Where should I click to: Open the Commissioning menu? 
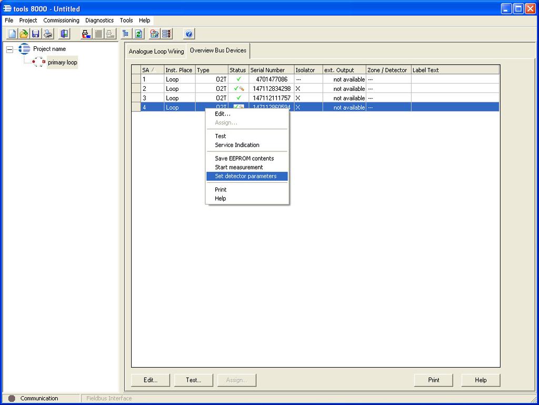(61, 20)
